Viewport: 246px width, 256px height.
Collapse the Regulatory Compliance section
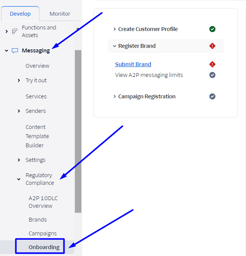tap(19, 179)
